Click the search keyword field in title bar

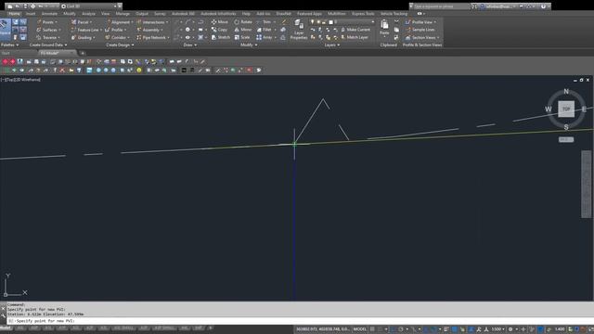(442, 6)
